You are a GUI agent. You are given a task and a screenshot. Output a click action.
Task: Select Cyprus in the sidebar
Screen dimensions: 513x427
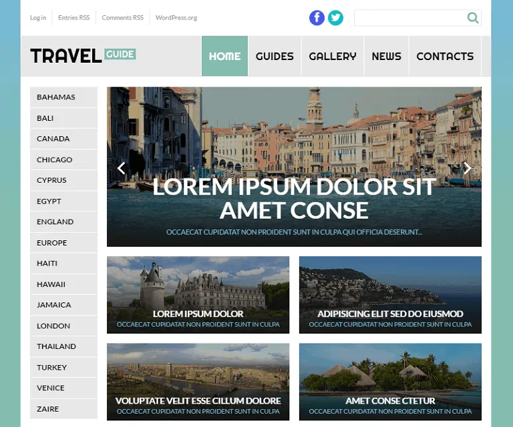(x=64, y=180)
